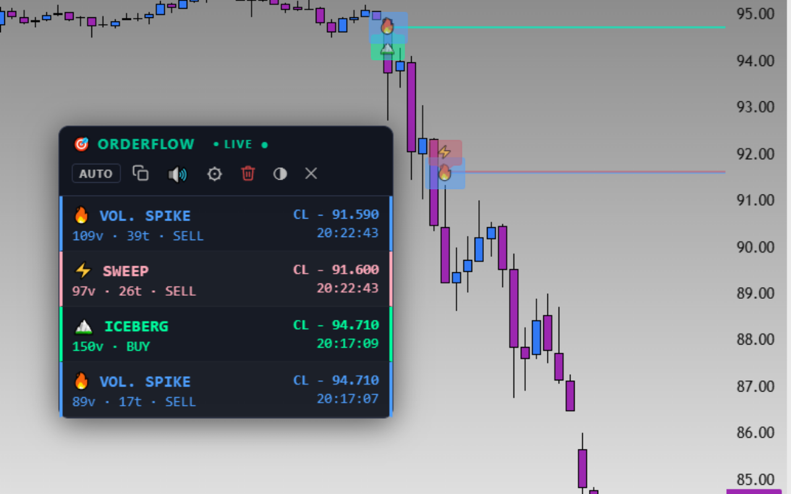Click 150v · BUY detail text
791x494 pixels.
click(111, 346)
